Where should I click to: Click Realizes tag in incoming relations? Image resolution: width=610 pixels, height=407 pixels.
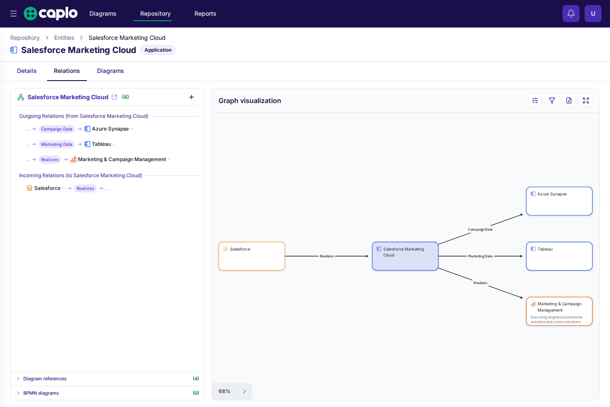pos(86,188)
